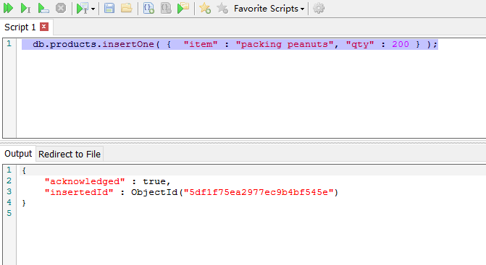Close the Script 1 tab
Viewport: 486px width, 265px height.
click(44, 27)
